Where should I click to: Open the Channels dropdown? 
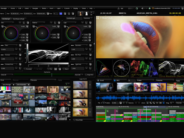(x=179, y=103)
